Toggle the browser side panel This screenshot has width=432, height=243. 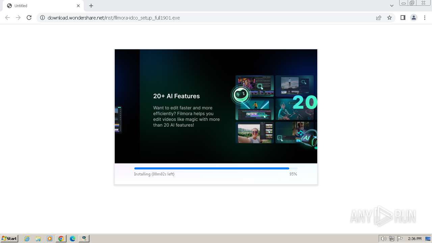(403, 18)
